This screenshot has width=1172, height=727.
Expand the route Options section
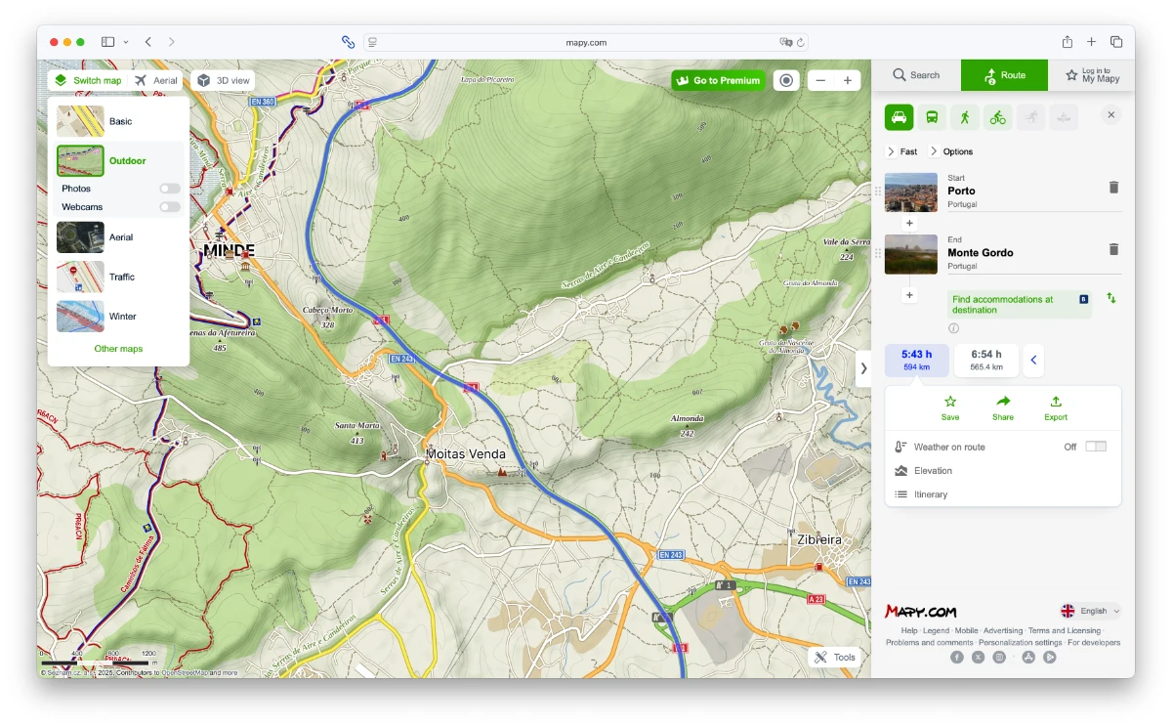click(x=951, y=151)
